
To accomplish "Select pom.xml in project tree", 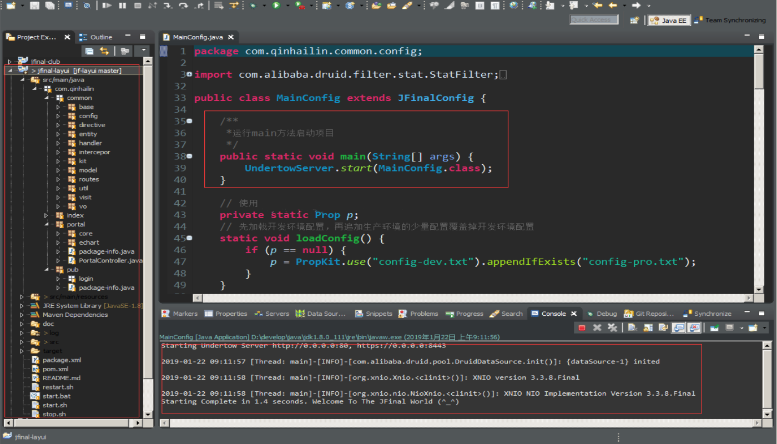I will coord(56,369).
